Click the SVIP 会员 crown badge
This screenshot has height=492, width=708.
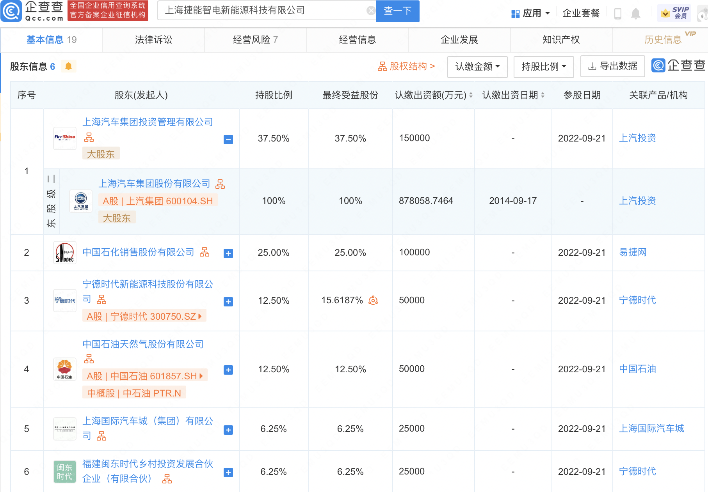point(674,13)
